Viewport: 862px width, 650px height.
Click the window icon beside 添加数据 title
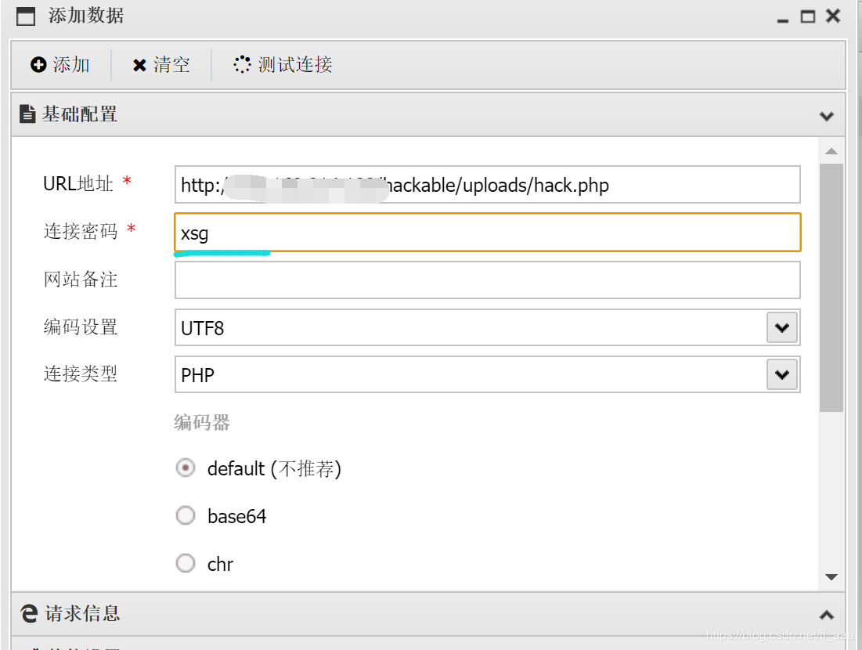tap(26, 16)
